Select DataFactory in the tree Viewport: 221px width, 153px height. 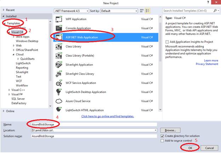(19, 103)
